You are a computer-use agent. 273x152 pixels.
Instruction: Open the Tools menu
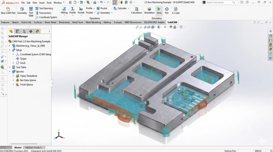point(49,3)
